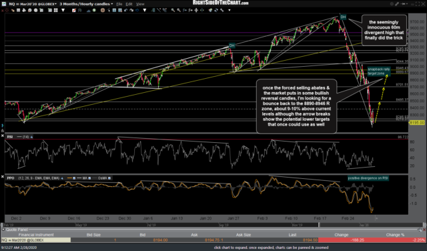Open the Edit menu

point(129,4)
